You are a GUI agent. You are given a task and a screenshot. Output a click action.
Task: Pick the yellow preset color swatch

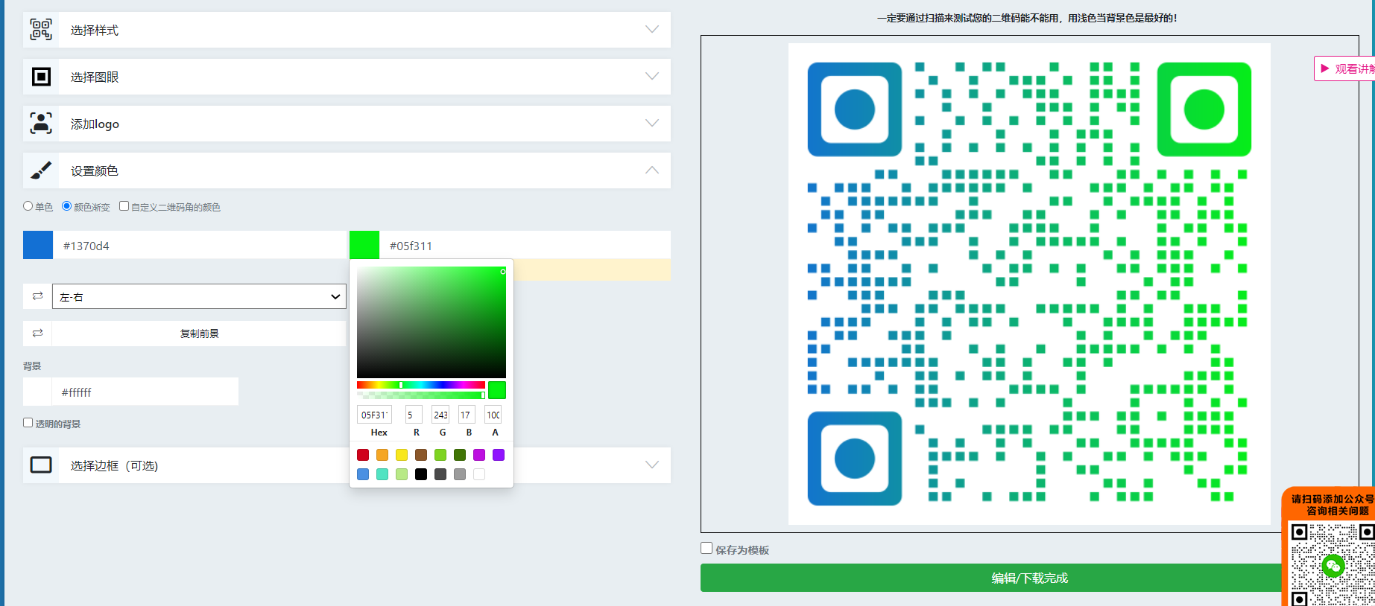pos(402,455)
